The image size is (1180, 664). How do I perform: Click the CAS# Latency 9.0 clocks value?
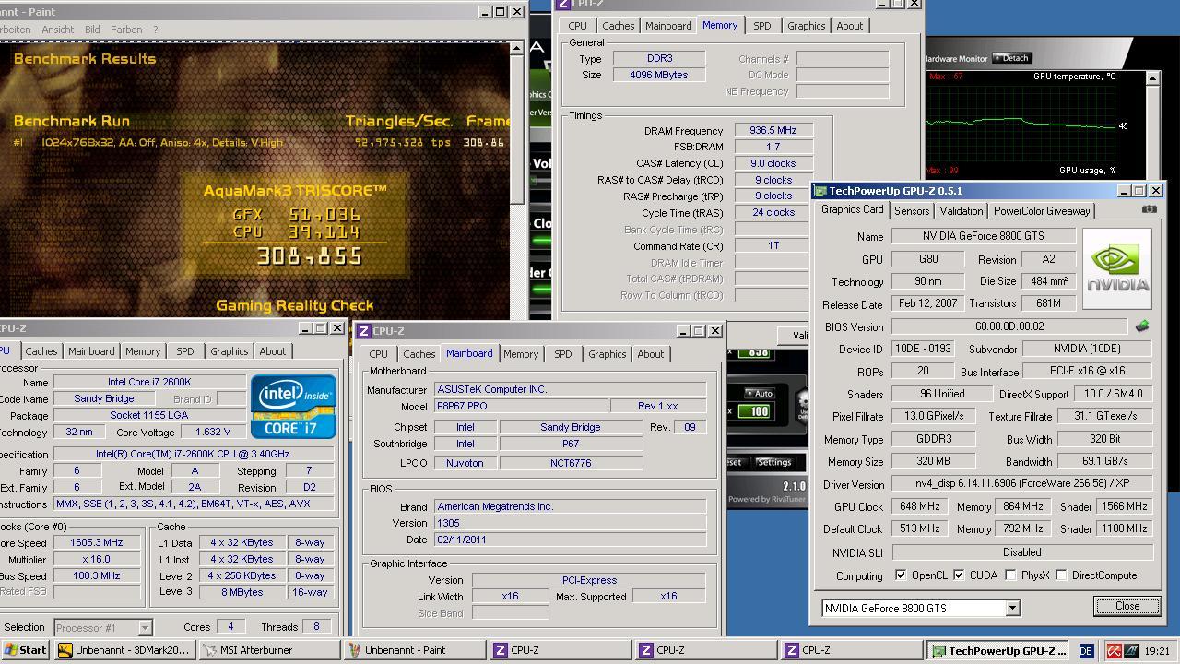click(x=773, y=163)
